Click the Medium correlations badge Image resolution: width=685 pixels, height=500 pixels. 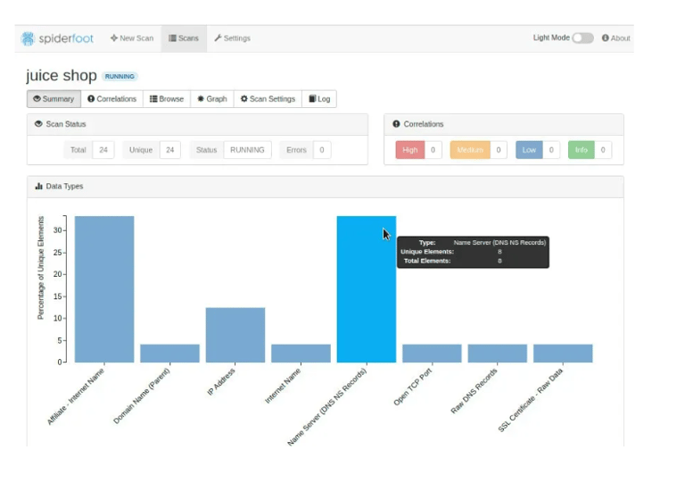(470, 150)
